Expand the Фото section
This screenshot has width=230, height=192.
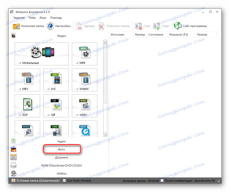tap(62, 149)
